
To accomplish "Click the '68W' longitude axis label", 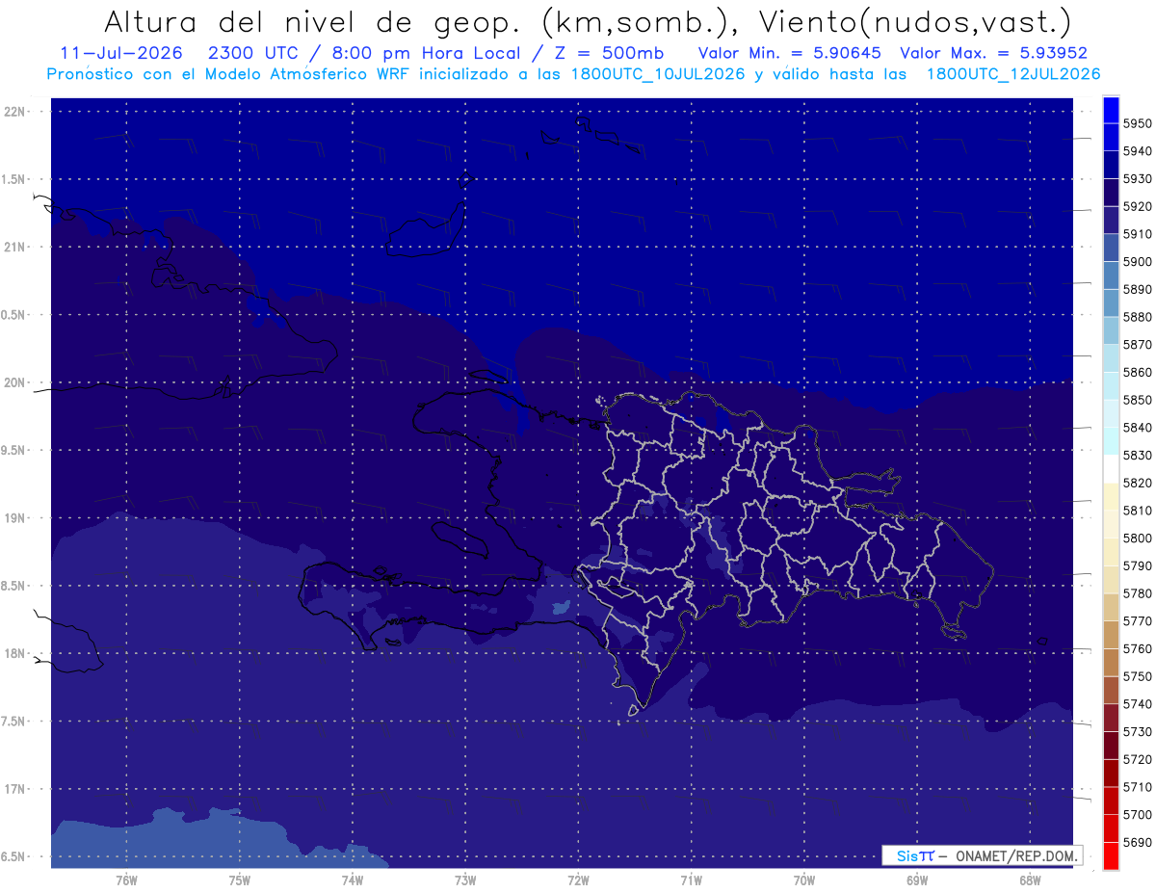I will pos(1030,880).
